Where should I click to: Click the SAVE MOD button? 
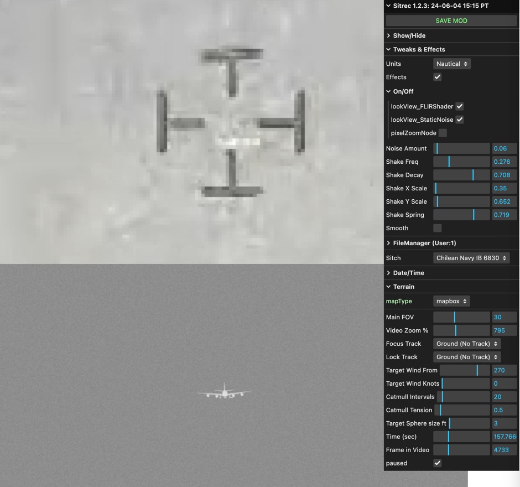coord(451,20)
